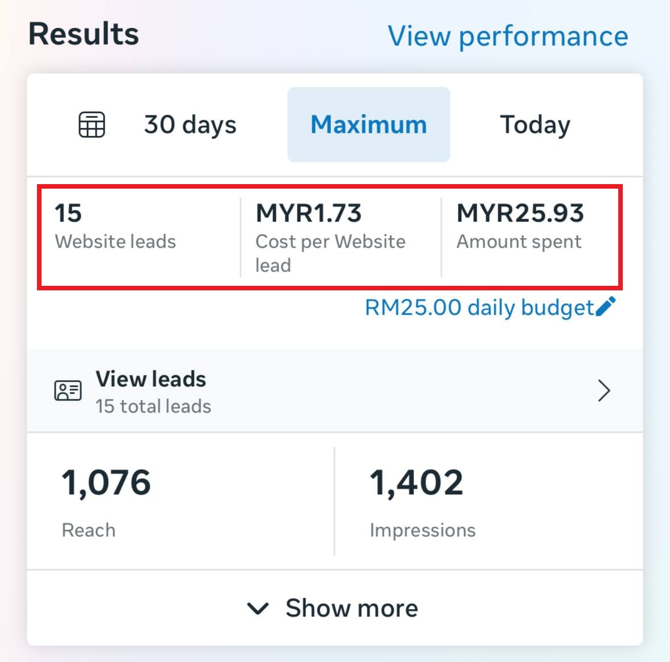The height and width of the screenshot is (662, 670).
Task: Tap the pencil icon beside daily budget
Action: coord(606,306)
